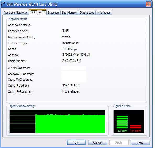
Task: Select the network name 'warbler'
Action: click(x=67, y=37)
